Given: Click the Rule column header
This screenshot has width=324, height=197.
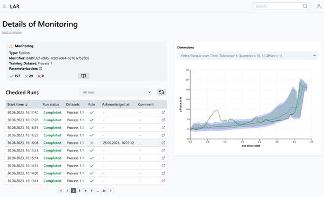Looking at the screenshot, I should point(92,104).
